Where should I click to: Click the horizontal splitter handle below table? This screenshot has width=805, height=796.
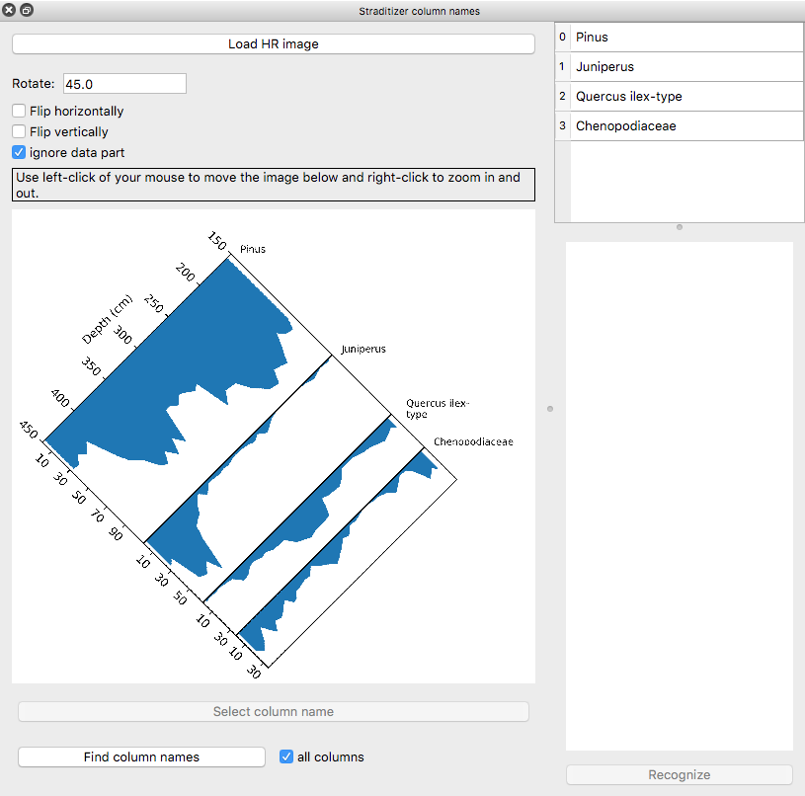coord(680,227)
